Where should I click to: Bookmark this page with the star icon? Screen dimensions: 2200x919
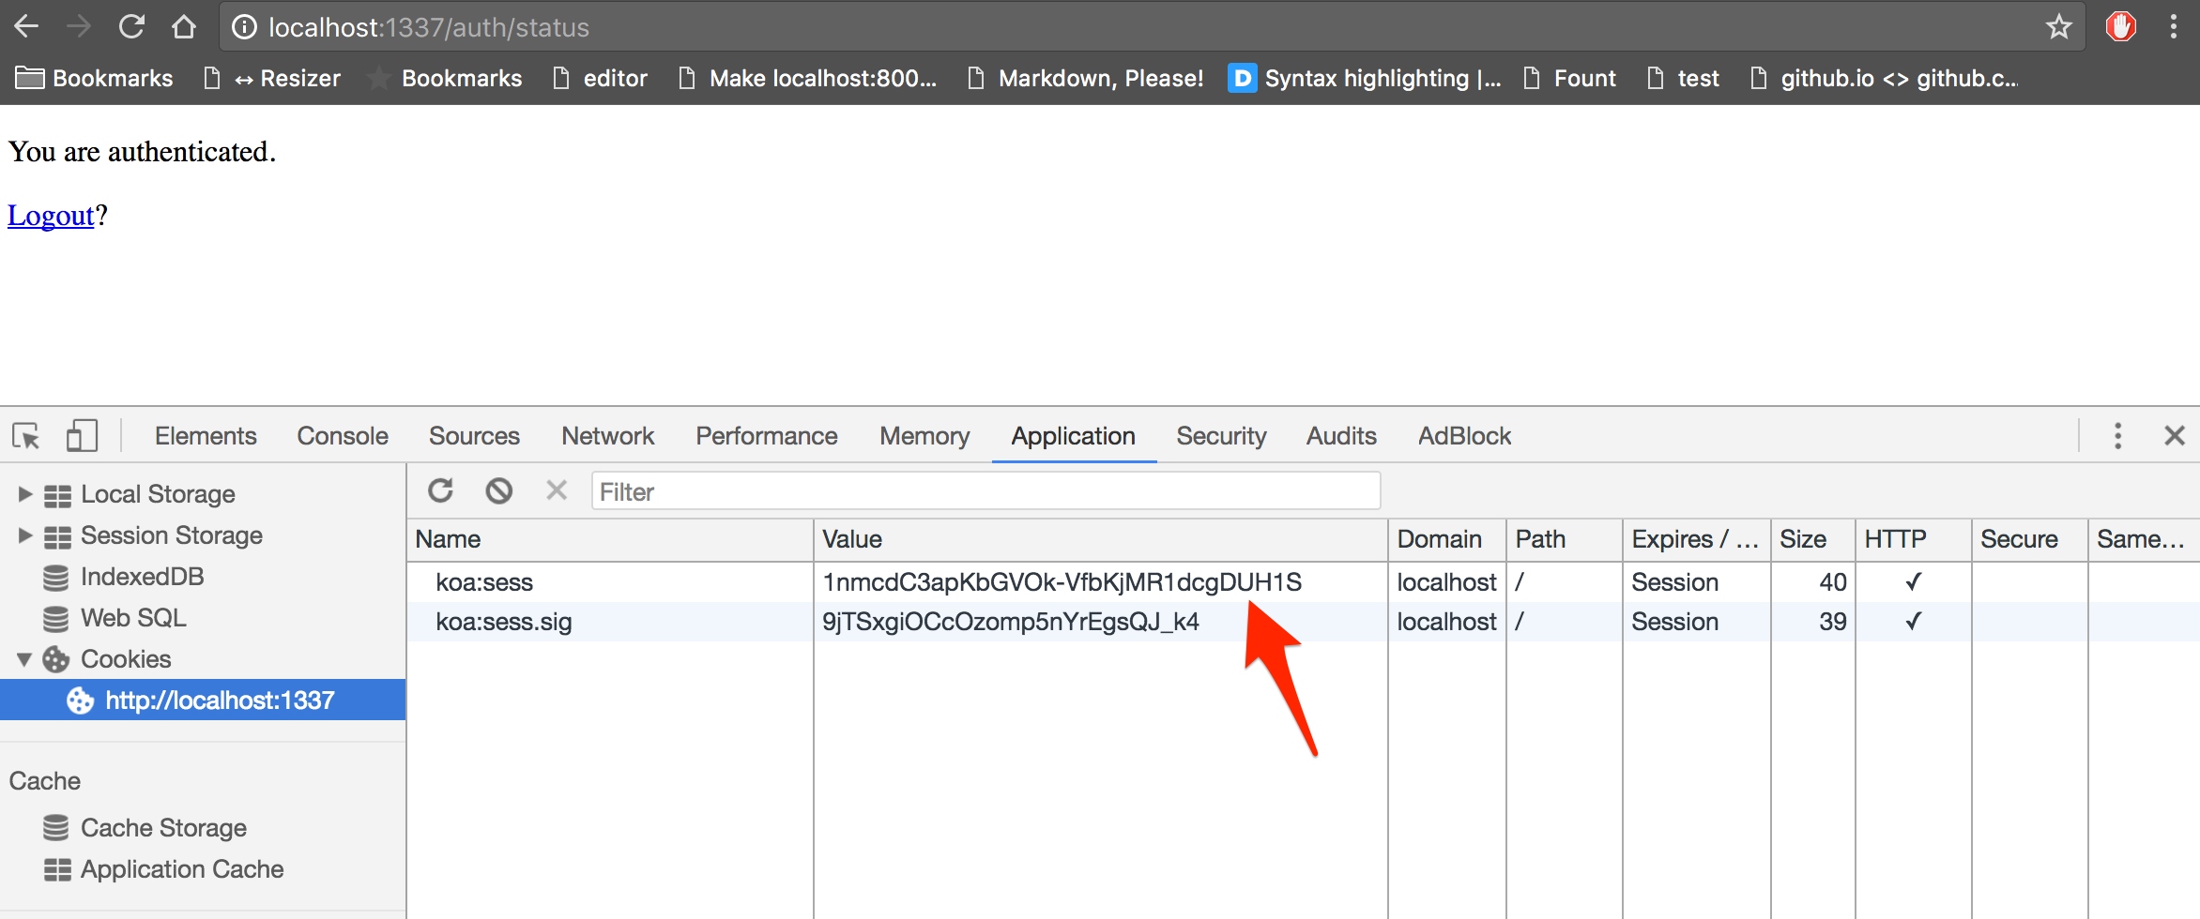(x=2058, y=27)
